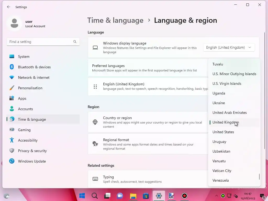Choose Ukraine in region dropdown
The width and height of the screenshot is (268, 201).
(234, 103)
